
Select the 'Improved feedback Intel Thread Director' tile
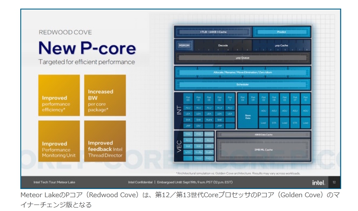click(105, 141)
